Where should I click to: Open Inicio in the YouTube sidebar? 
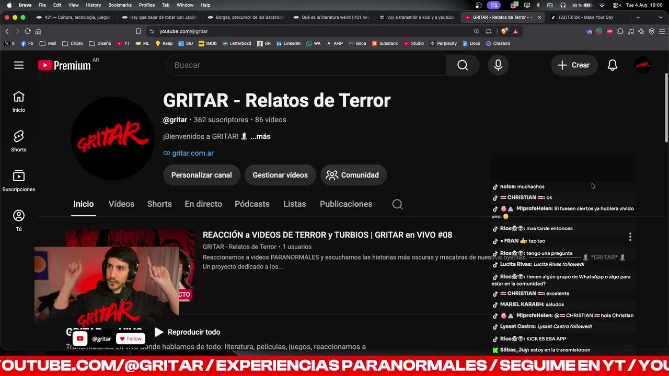click(x=19, y=102)
